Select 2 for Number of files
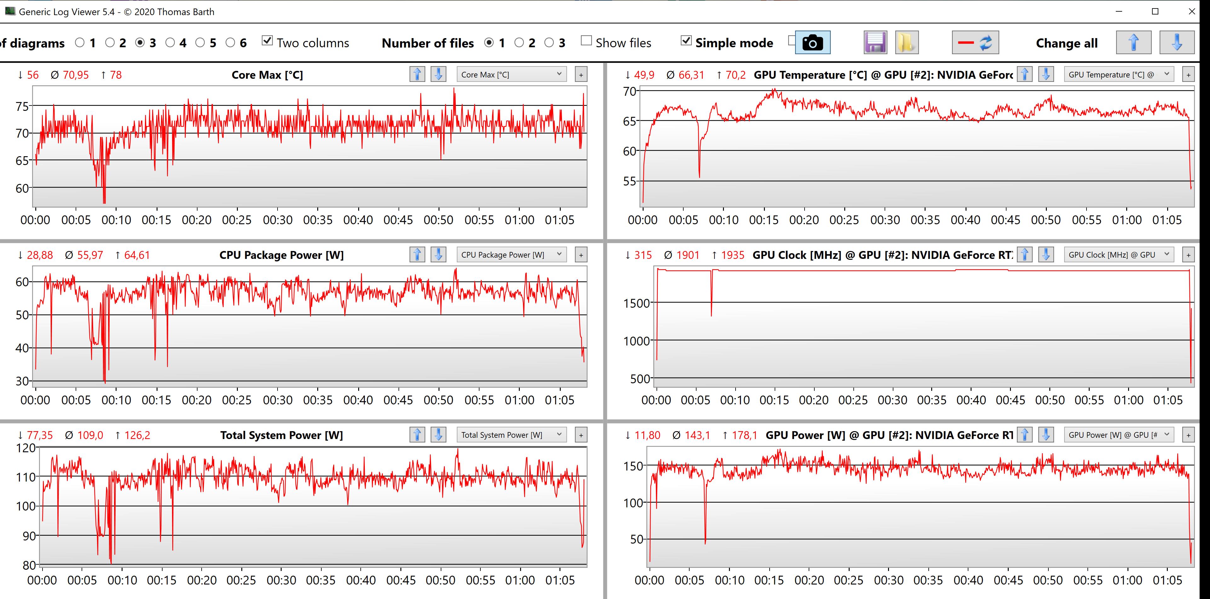 (519, 43)
